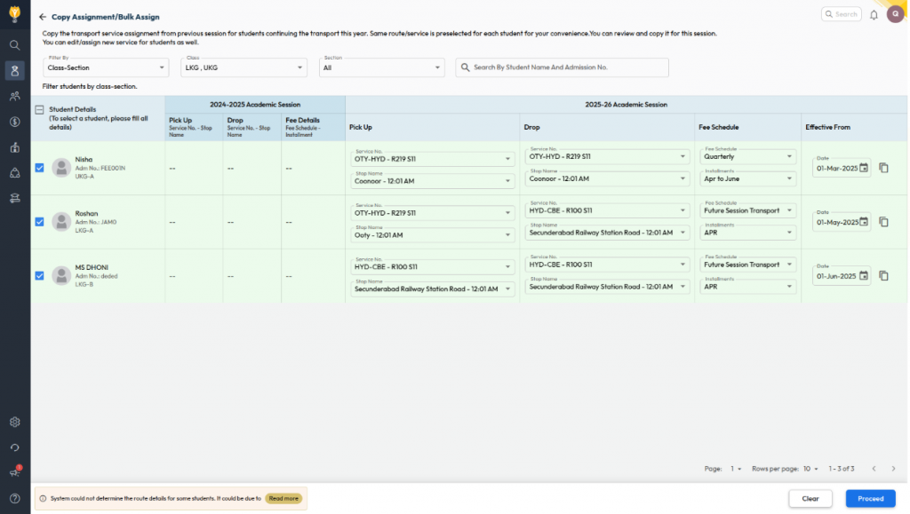Click the Search By Student Name field
This screenshot has height=514, width=910.
pyautogui.click(x=568, y=67)
